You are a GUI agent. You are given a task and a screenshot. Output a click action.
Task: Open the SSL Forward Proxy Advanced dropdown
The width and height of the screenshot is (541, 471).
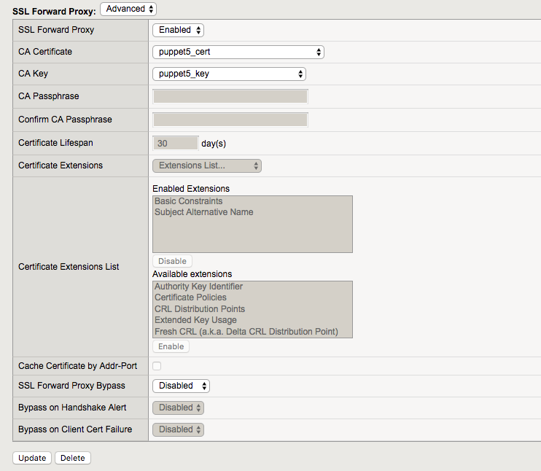click(x=128, y=9)
